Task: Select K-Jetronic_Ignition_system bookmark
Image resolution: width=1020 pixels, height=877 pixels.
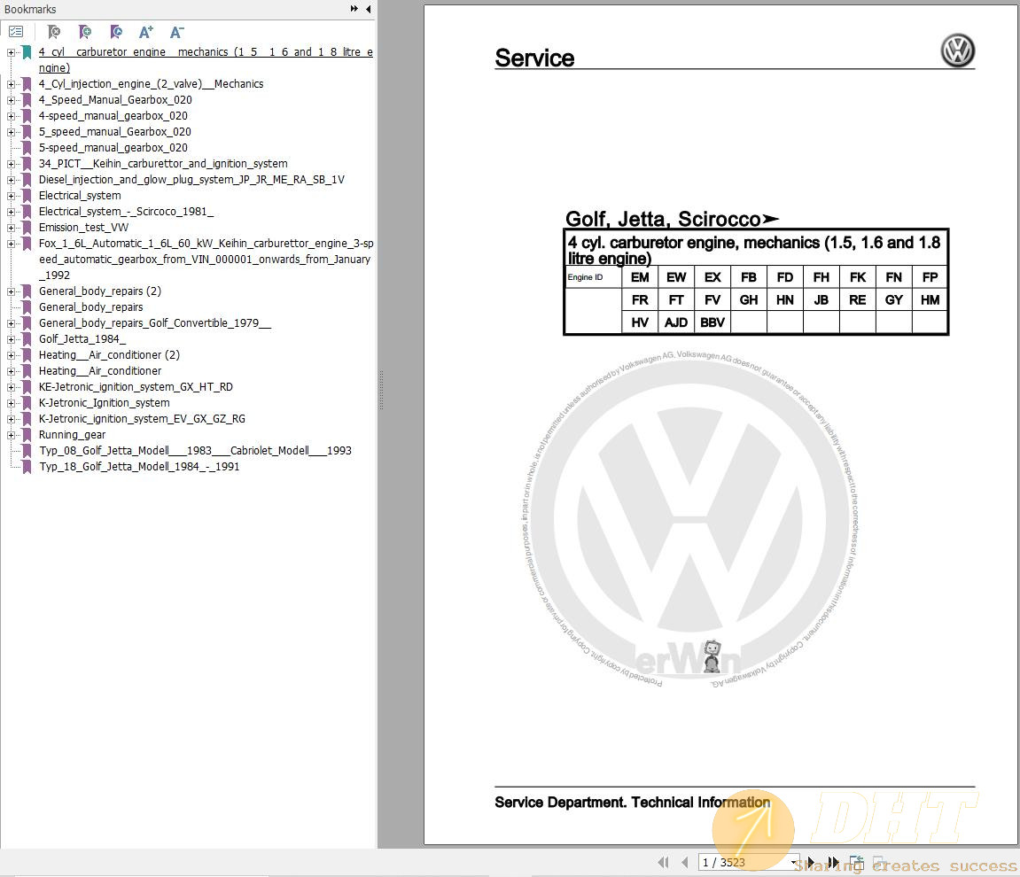Action: [x=104, y=403]
